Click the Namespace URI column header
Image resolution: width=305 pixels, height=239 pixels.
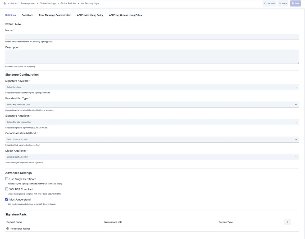[x=113, y=222]
